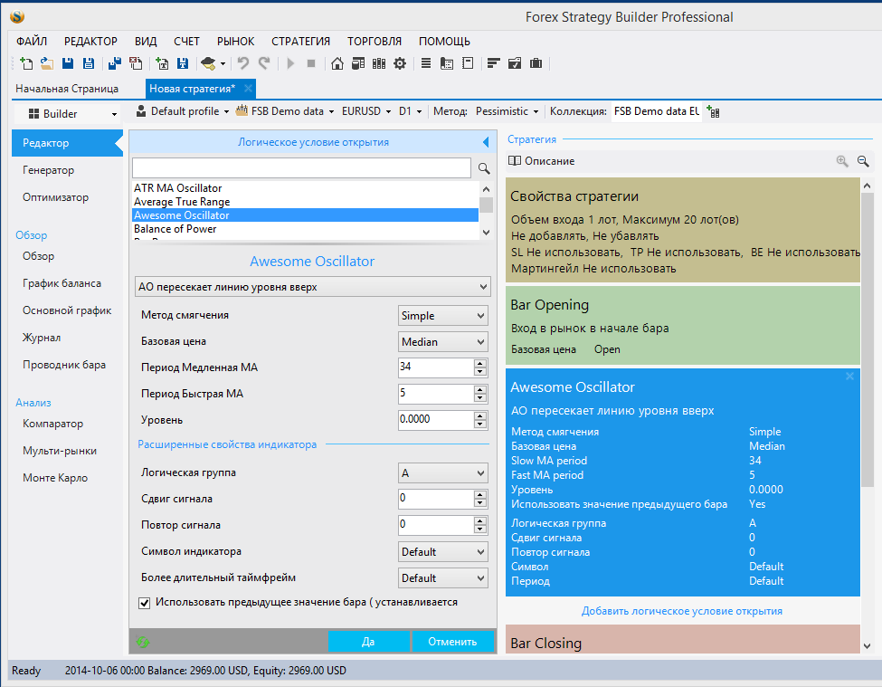Zoom out the strategy view

862,161
